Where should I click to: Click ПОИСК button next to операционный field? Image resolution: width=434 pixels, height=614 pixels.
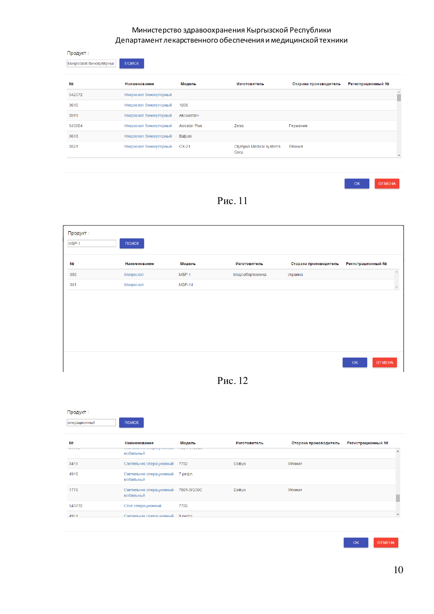click(x=131, y=423)
